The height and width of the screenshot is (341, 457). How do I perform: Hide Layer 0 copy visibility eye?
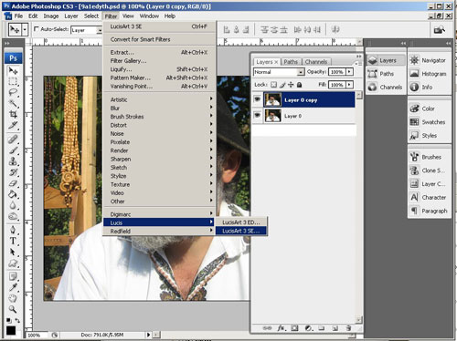(258, 99)
